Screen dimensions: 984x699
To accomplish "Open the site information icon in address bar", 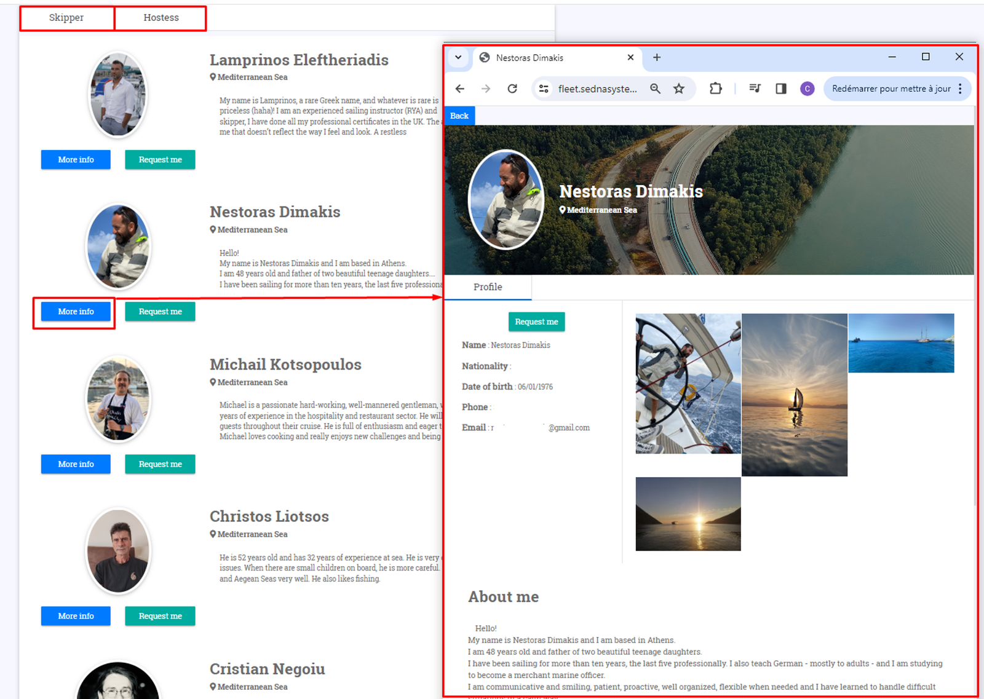I will (x=544, y=89).
